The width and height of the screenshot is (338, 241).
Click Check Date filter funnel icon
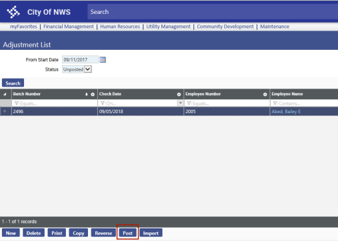[102, 103]
